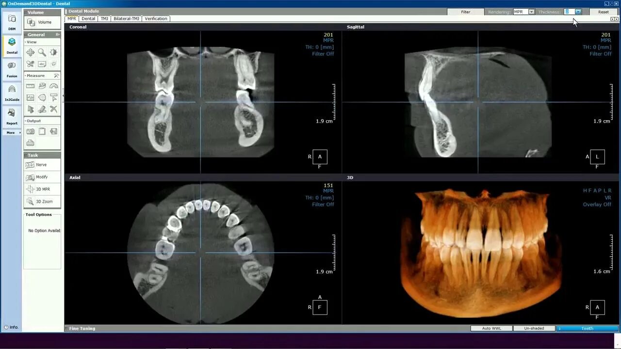Click the tab scroll arrows at right

(614, 19)
